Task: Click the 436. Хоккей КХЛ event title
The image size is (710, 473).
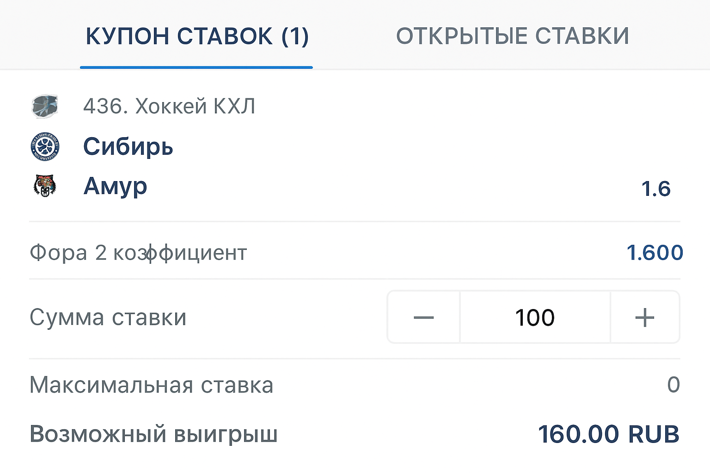Action: tap(169, 106)
